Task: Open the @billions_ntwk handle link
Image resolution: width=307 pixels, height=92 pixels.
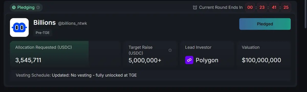Action: [x=73, y=24]
